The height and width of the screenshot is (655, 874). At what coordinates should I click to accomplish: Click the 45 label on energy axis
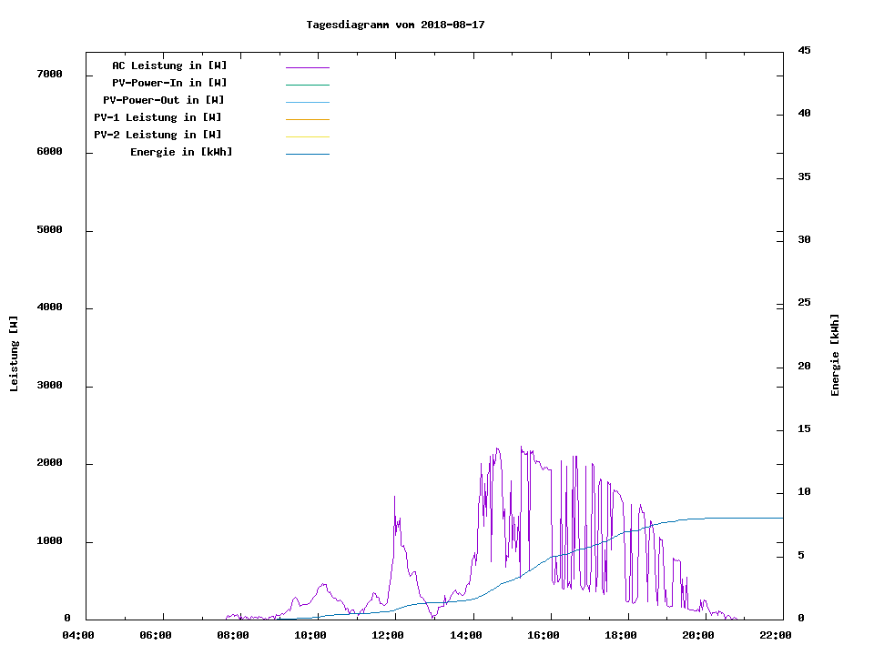tap(804, 50)
